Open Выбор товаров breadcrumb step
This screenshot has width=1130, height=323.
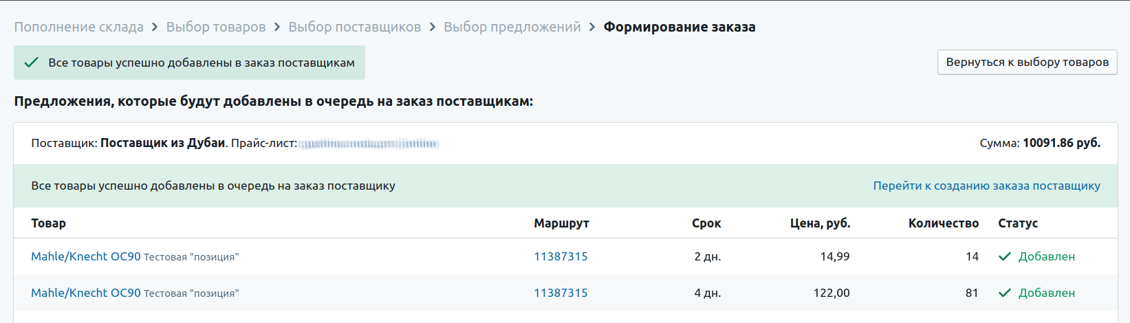[x=216, y=27]
